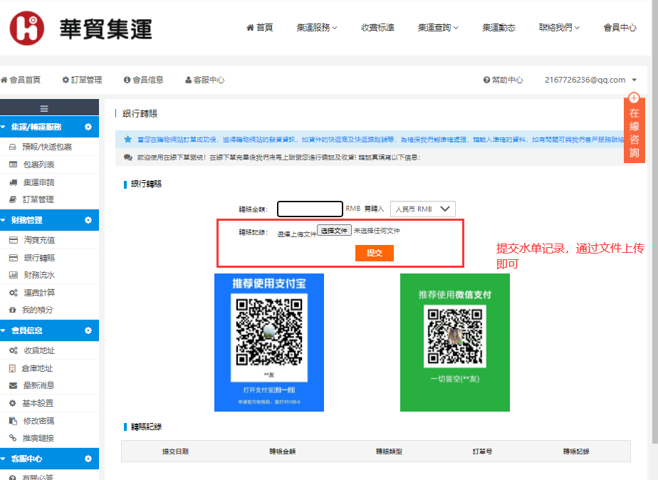Go to 收費标准 in top navigation

(x=377, y=28)
